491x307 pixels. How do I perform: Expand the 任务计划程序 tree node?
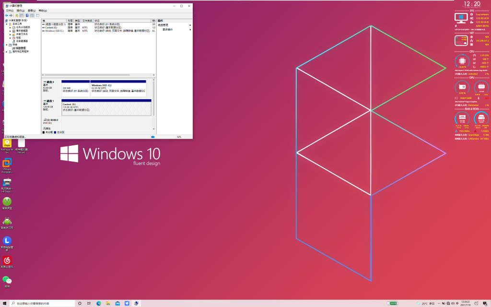11,27
